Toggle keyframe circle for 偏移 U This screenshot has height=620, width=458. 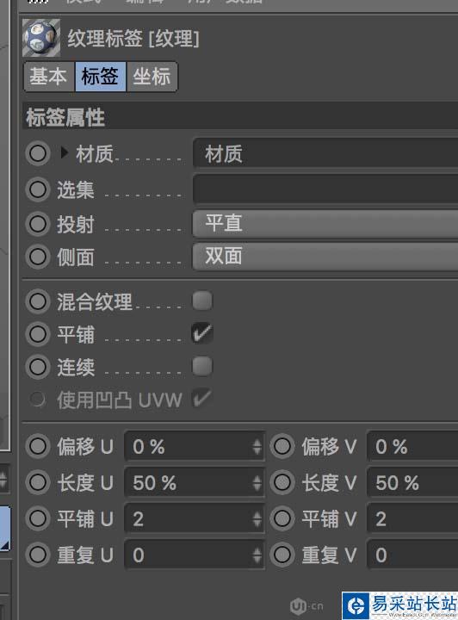[x=38, y=446]
